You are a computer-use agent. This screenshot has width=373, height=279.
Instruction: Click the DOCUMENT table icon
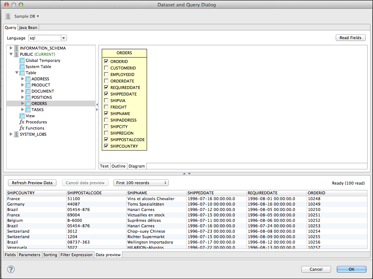coord(28,91)
